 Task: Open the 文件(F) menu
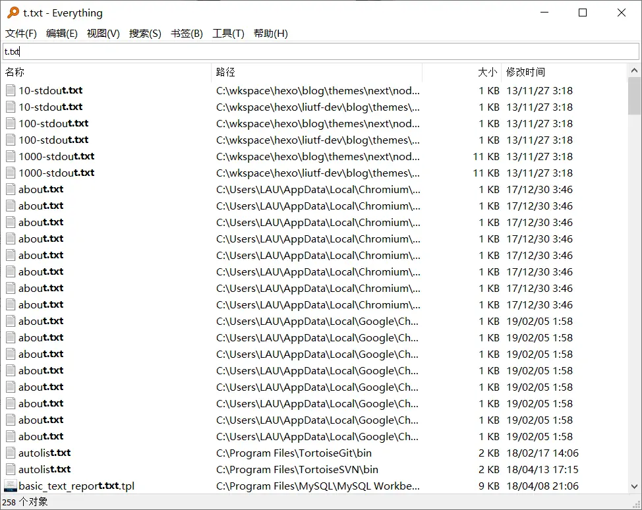[21, 34]
